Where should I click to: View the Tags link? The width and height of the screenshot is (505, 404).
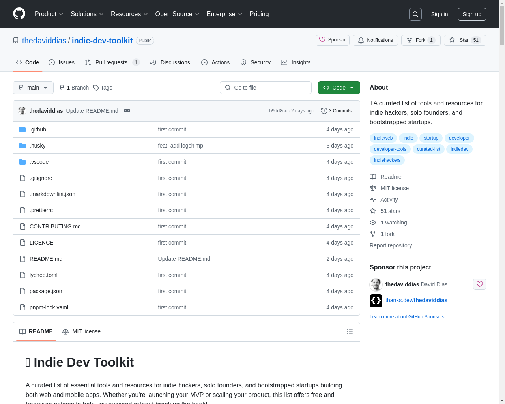click(x=103, y=88)
